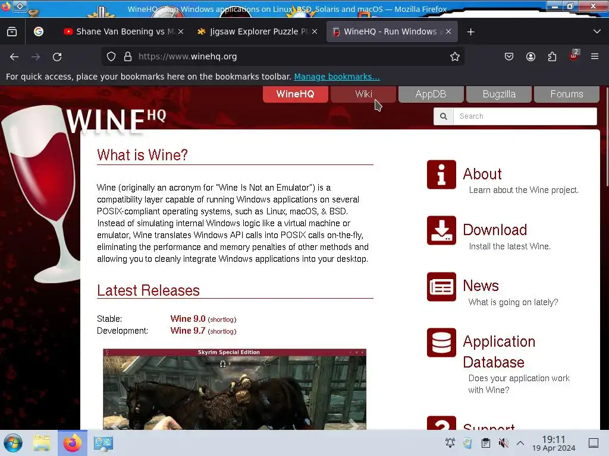Screen dimensions: 609x456
Task: Open the Firefox hamburger menu
Action: tap(595, 57)
